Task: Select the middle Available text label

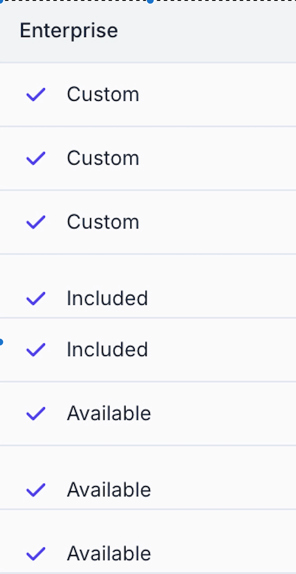Action: [109, 490]
